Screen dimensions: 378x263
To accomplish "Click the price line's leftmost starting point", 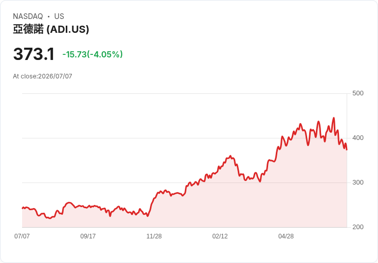I will [23, 208].
